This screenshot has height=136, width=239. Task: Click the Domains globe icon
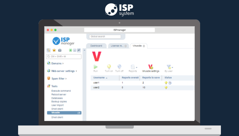tap(48, 63)
